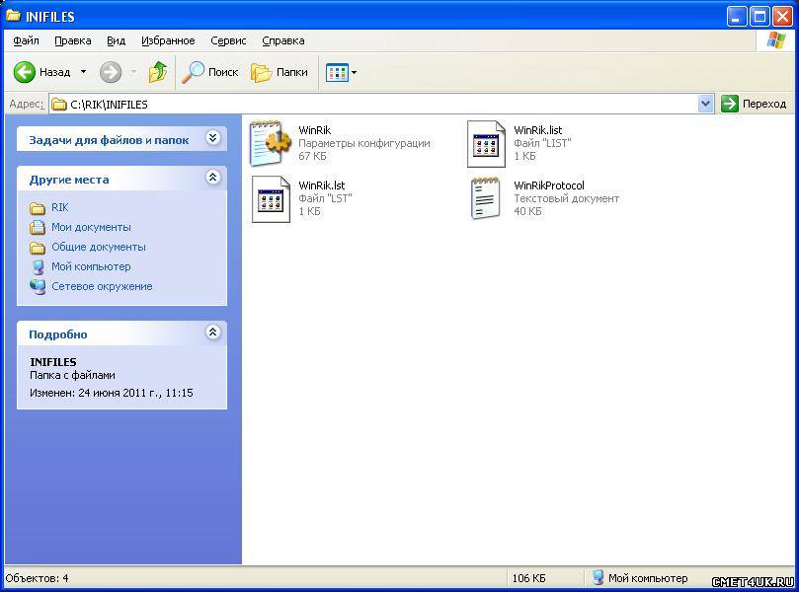Collapse the Другие места panel

click(x=213, y=178)
